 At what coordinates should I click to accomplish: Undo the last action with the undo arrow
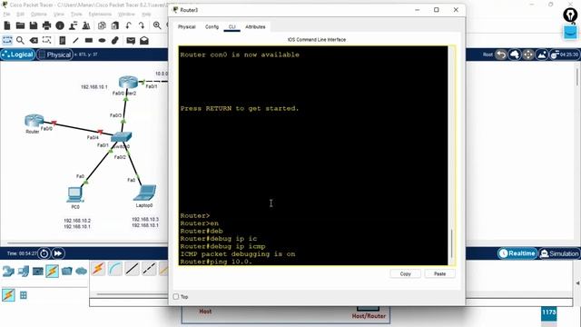pos(128,25)
